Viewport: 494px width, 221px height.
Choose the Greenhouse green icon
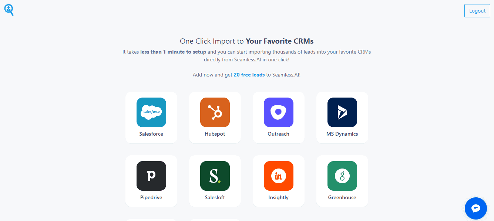[x=342, y=176]
